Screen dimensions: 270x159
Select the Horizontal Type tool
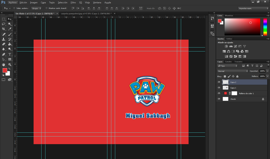(10, 54)
